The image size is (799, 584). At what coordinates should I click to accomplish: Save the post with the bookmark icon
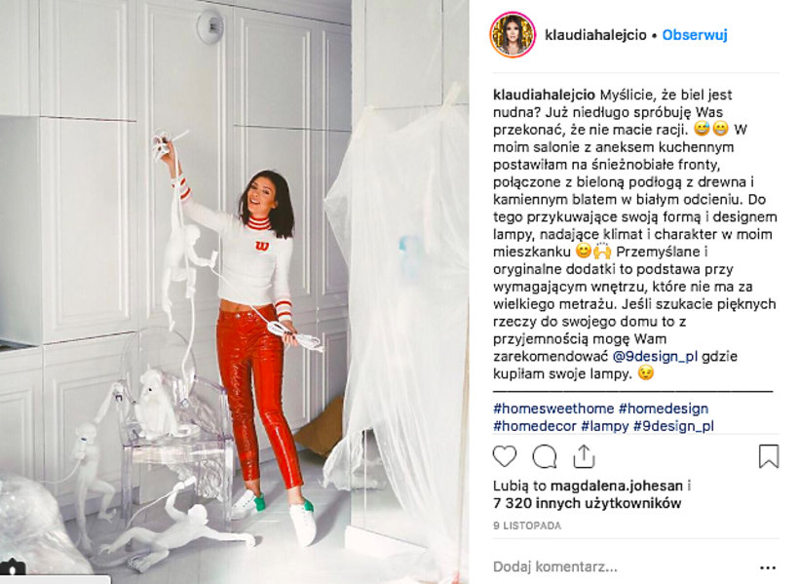tap(769, 456)
